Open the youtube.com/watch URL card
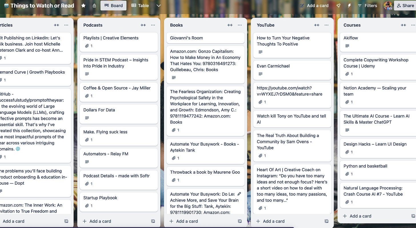416x228 pixels. [292, 95]
